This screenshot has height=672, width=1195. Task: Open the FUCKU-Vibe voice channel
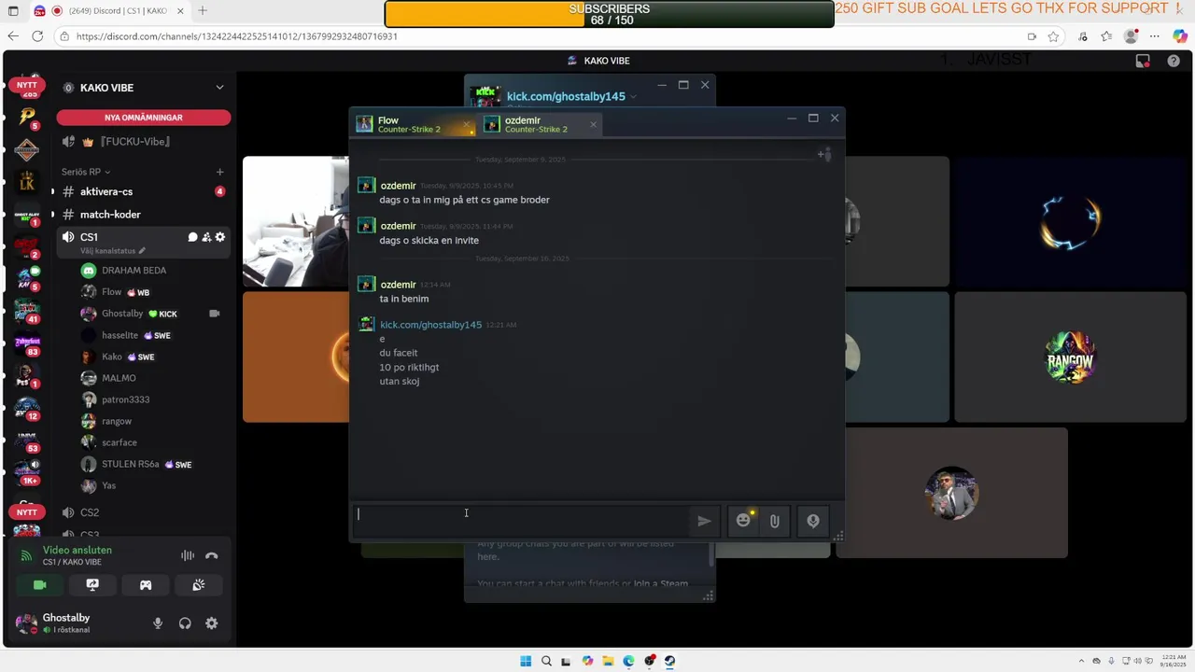(144, 142)
